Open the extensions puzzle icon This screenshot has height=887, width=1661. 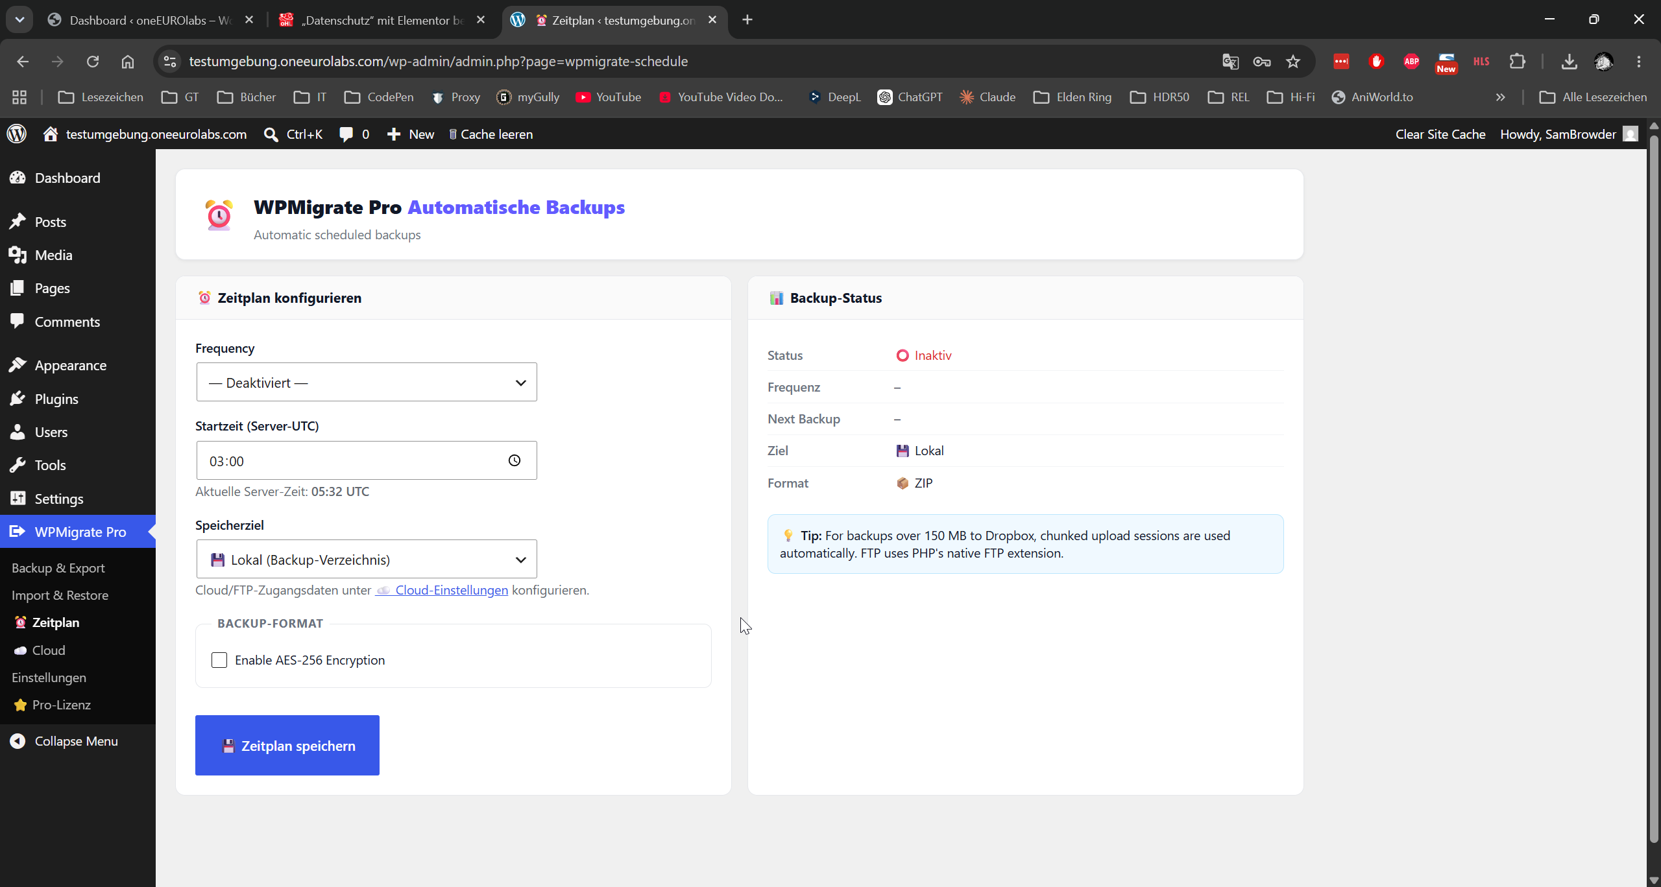1517,62
